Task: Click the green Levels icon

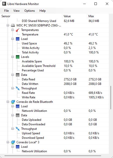Action: coord(18,57)
